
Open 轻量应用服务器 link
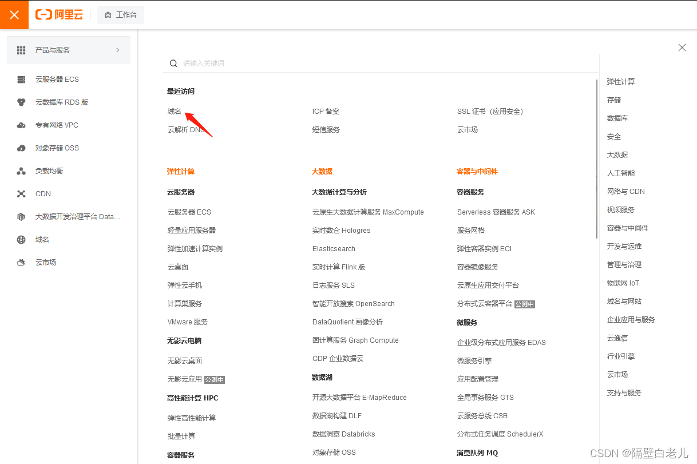[x=191, y=231]
